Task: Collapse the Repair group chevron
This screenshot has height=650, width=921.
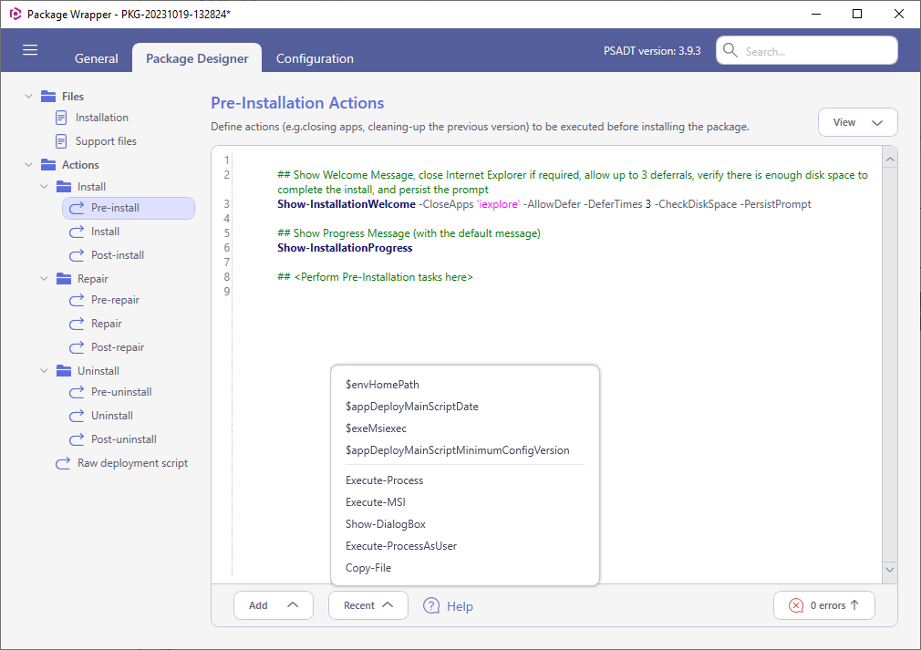Action: pos(44,279)
